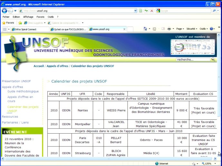Click the Quick Tabs grid icon

tap(5, 29)
